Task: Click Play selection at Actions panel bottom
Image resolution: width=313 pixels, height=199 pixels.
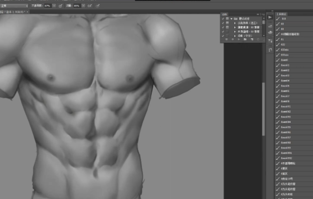Action: click(238, 39)
